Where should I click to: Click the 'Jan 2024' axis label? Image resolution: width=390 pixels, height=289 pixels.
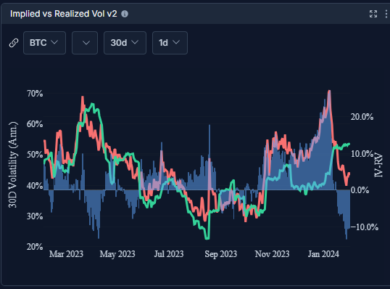323,254
